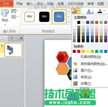Screen dimensions: 108x107
Task: Apply the white outlined Abc shape style
Action: coord(30,17)
